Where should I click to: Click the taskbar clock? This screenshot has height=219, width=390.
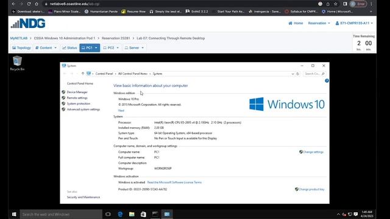367,214
